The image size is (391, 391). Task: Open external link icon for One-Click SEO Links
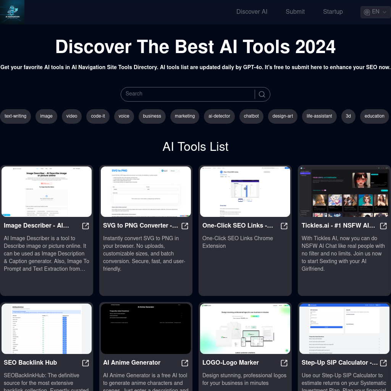click(x=284, y=226)
